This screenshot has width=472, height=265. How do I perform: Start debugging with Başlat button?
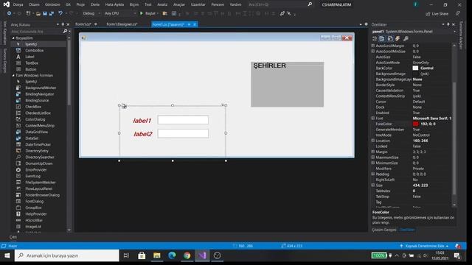tap(149, 13)
